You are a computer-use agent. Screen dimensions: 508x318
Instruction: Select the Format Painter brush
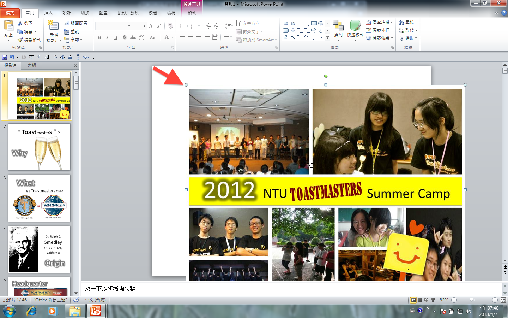(x=20, y=40)
